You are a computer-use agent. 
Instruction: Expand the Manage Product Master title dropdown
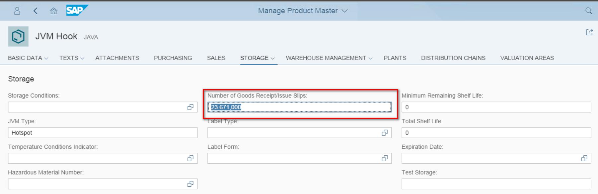coord(345,11)
